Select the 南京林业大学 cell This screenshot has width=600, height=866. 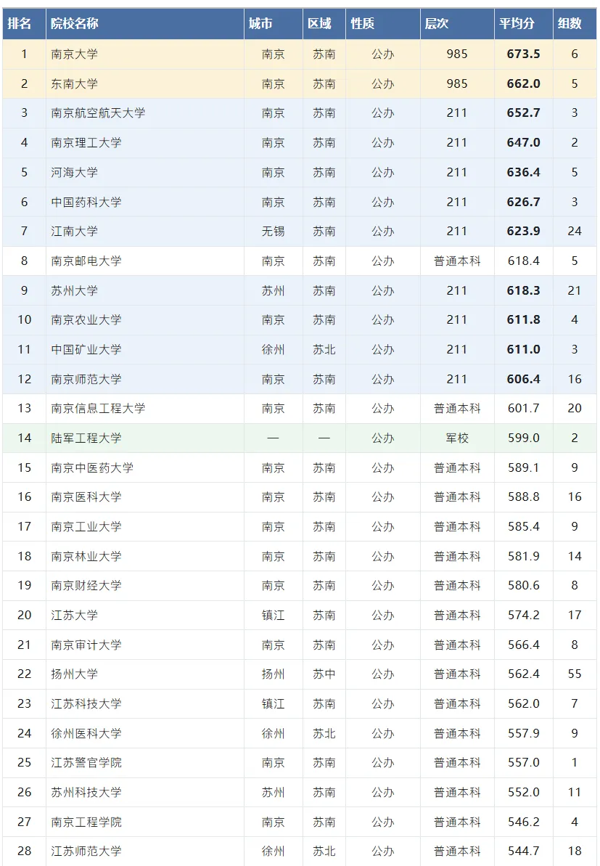(144, 556)
